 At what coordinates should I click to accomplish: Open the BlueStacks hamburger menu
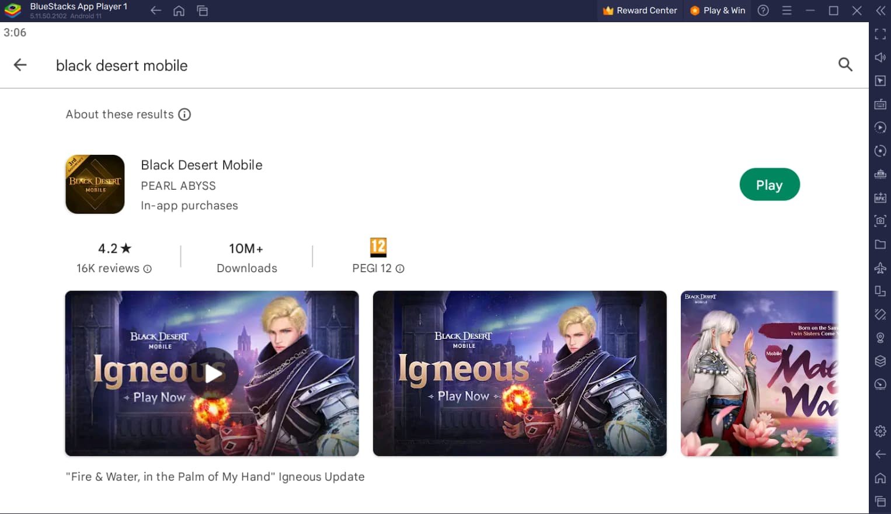786,11
